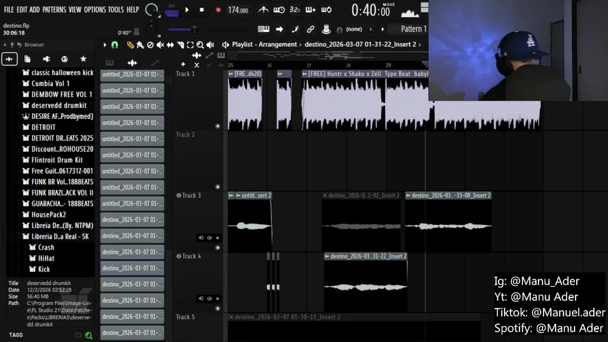
Task: Open the Kick subfolder
Action: point(39,269)
